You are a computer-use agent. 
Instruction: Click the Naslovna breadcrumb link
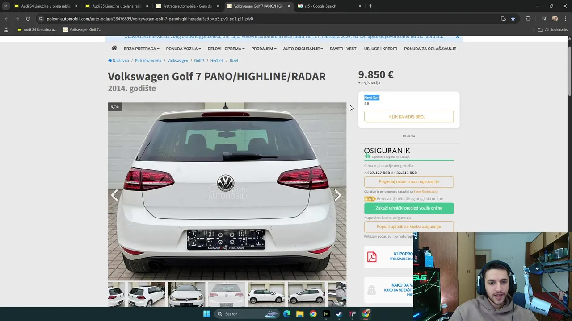click(118, 60)
